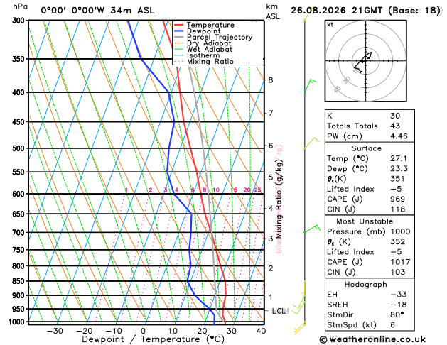Select the Pressure (mb) value 1000

[400, 231]
